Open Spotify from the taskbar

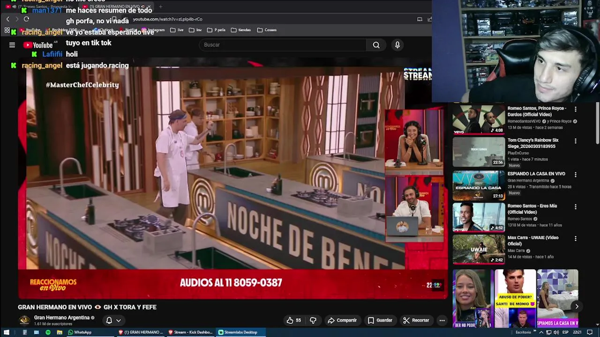(48, 332)
